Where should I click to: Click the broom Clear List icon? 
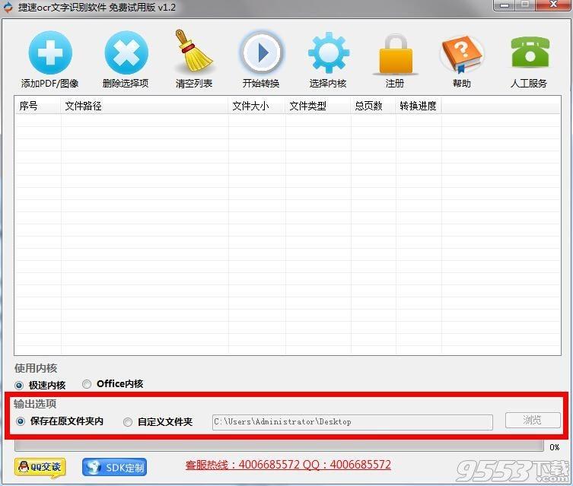coord(194,53)
